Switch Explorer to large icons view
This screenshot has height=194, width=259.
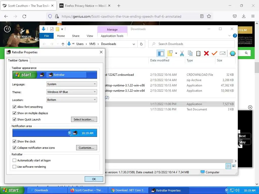(x=234, y=166)
